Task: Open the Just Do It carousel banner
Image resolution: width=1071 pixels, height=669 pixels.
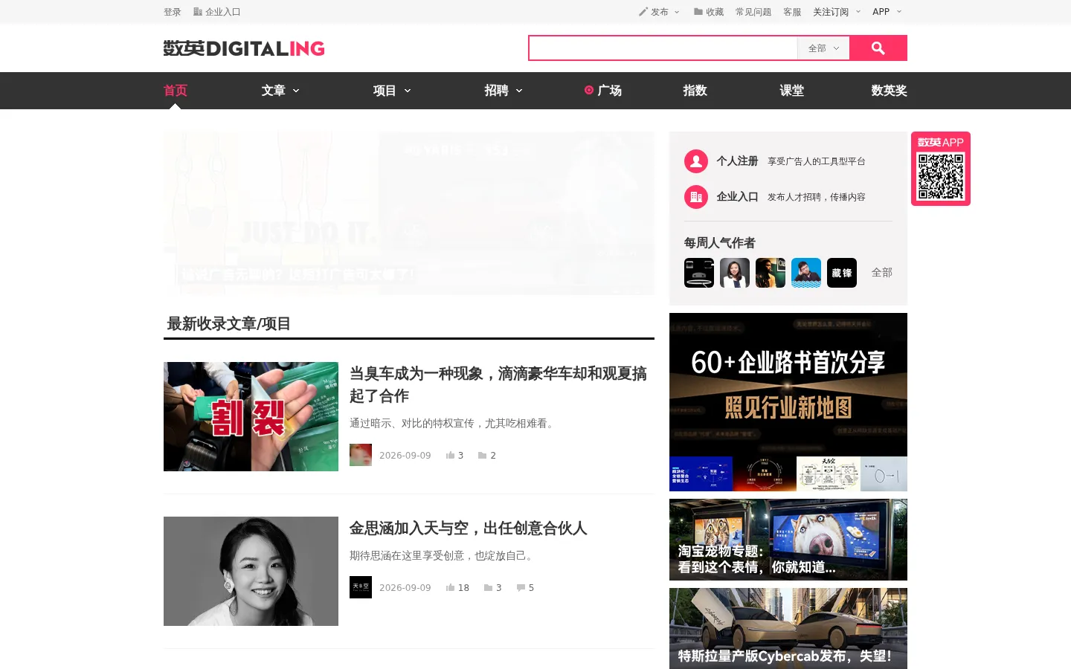Action: (x=409, y=213)
